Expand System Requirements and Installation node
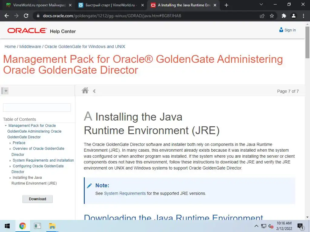Viewport: 310px width, 232px height. coord(10,161)
